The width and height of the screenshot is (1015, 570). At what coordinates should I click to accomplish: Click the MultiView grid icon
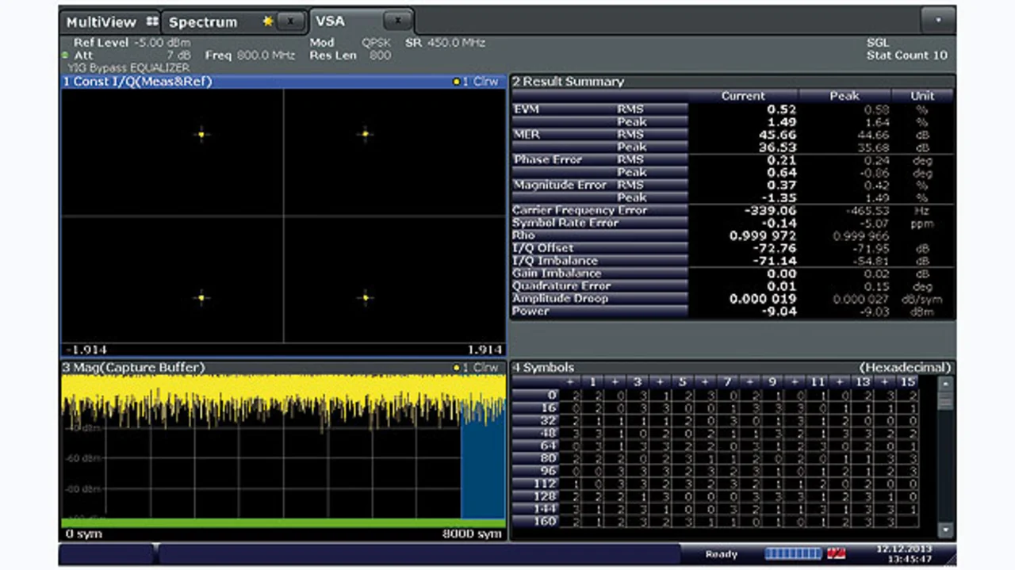(152, 22)
